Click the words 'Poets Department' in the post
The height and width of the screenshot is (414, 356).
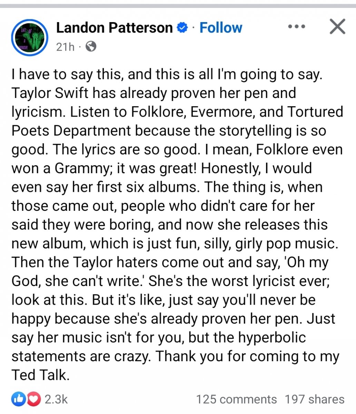[71, 131]
